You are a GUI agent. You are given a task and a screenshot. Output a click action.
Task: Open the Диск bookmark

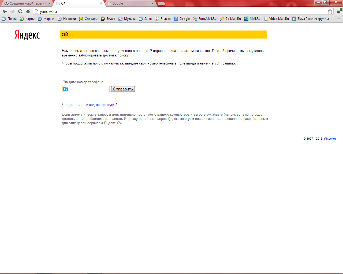145,19
